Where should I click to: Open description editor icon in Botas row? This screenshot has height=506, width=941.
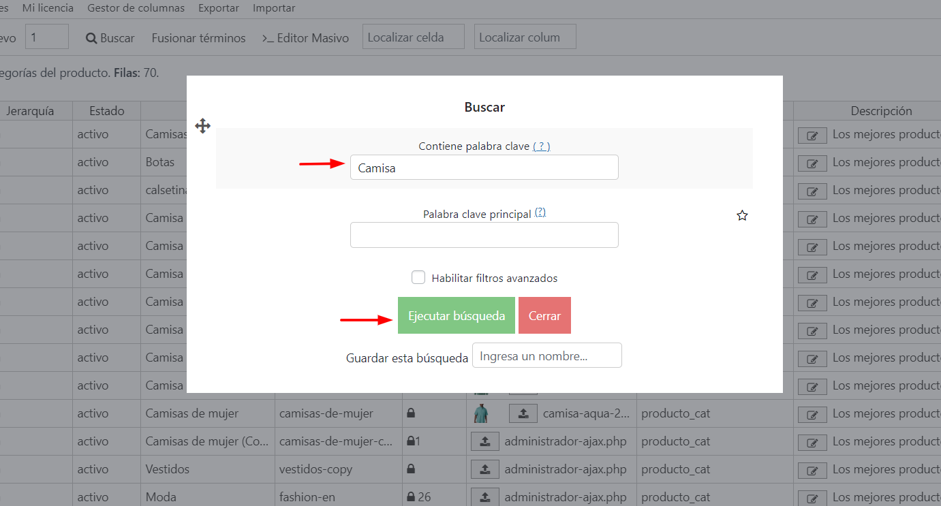[812, 163]
